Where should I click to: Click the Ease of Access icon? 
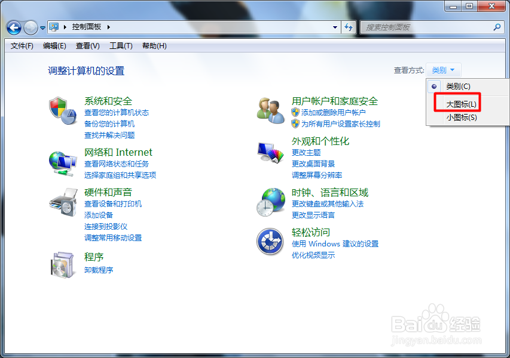[x=270, y=242]
